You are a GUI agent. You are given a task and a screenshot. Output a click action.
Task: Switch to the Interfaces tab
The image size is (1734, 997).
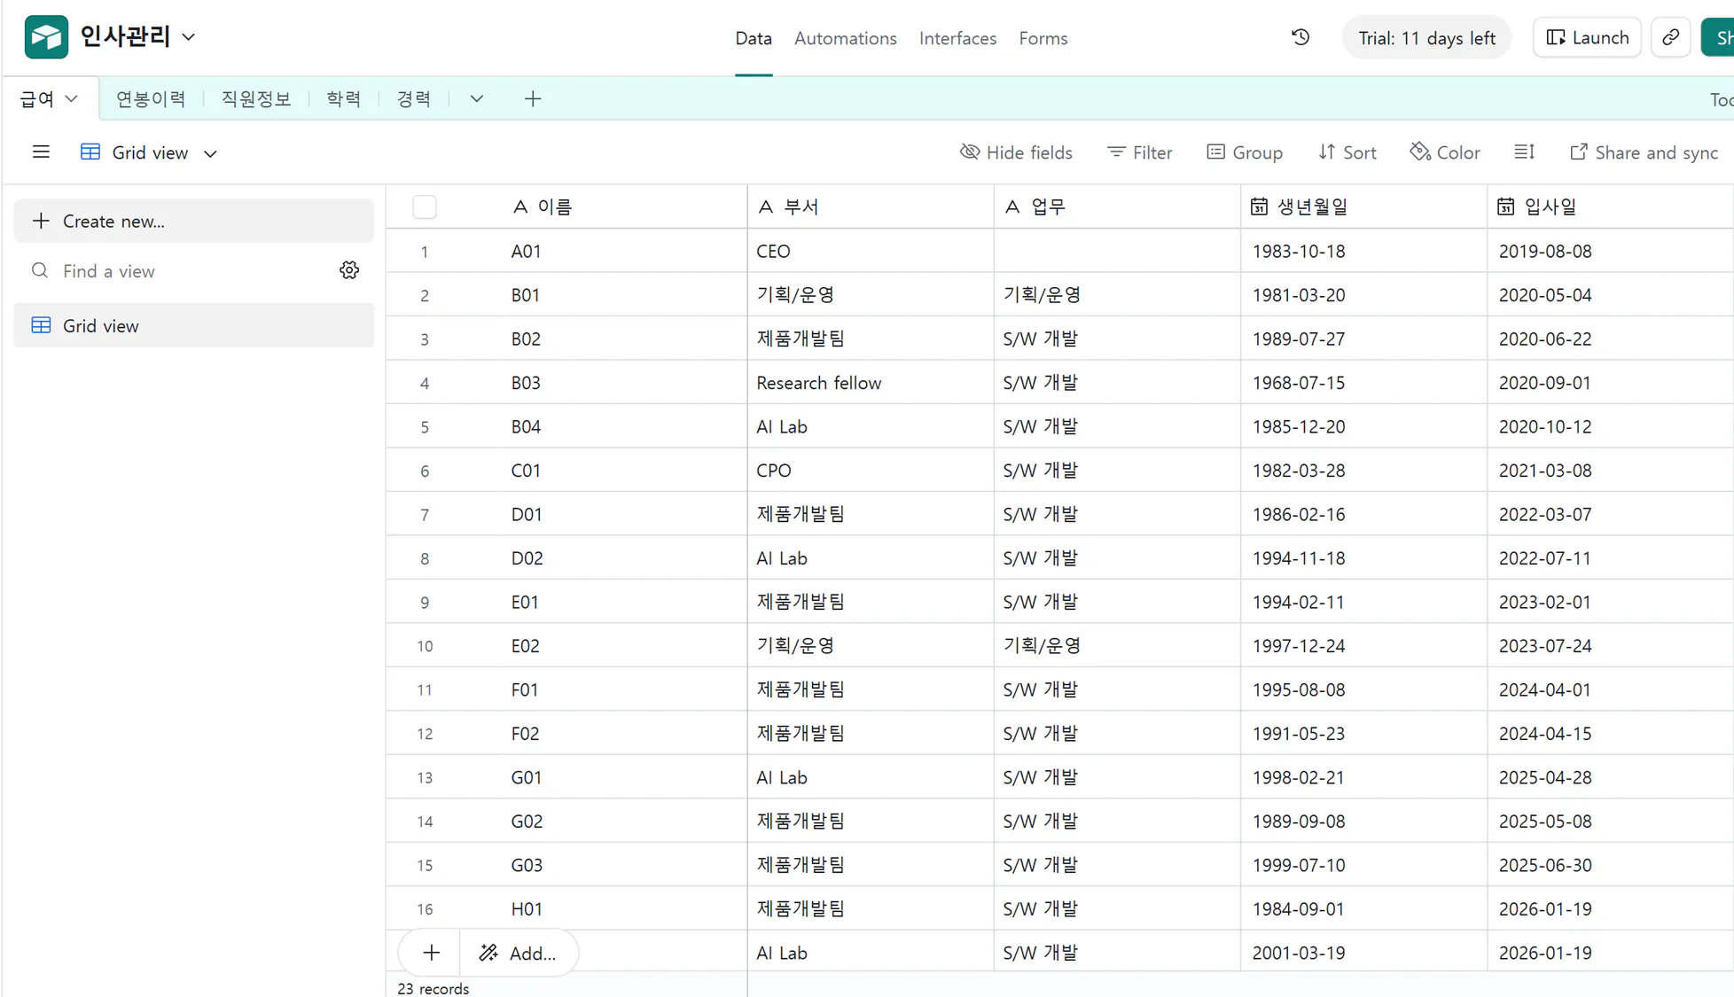pos(957,38)
